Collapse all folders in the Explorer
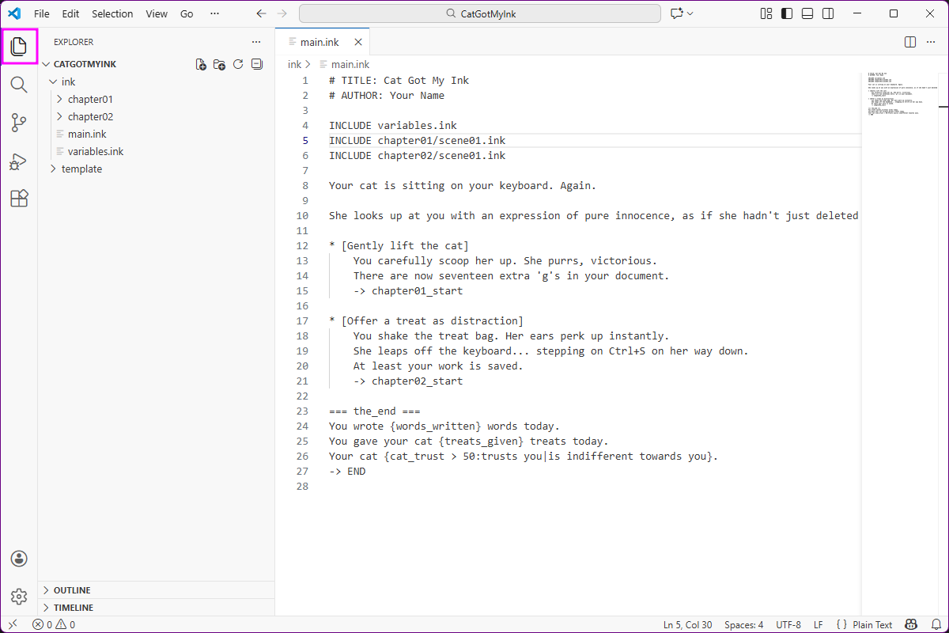949x633 pixels. pyautogui.click(x=256, y=64)
